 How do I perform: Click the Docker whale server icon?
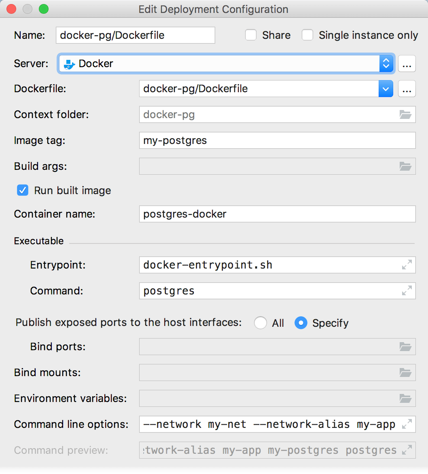[x=69, y=64]
